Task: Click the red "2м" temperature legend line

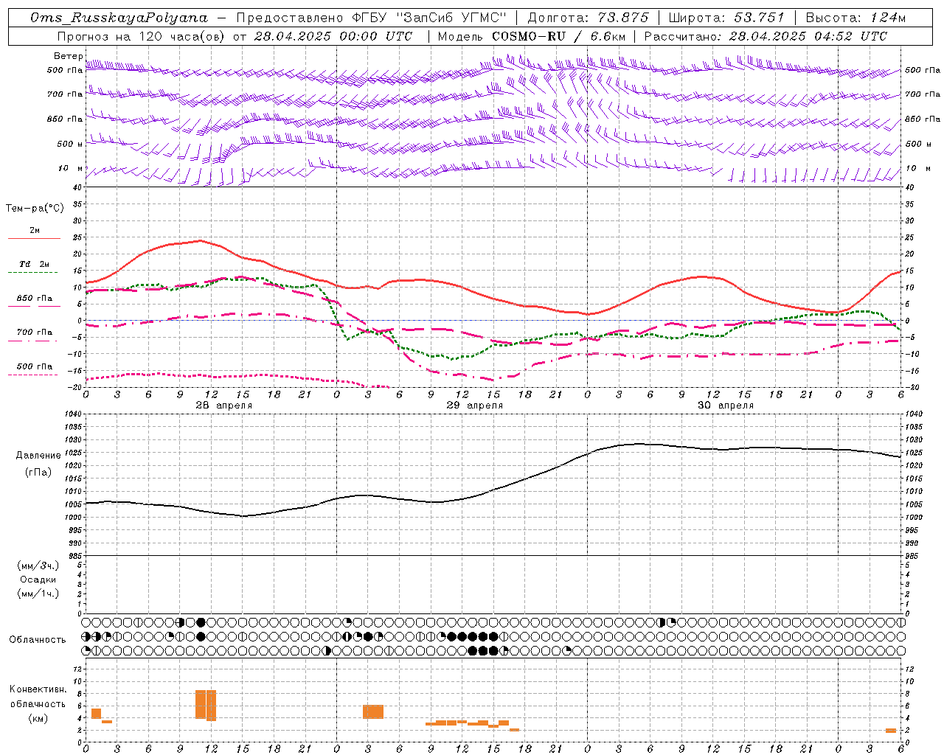Action: point(34,238)
